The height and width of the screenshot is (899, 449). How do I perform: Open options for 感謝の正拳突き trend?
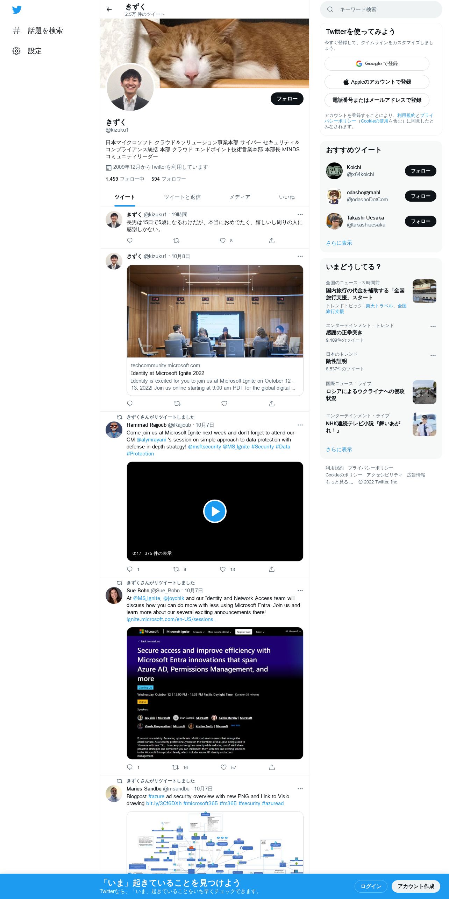[x=433, y=327]
